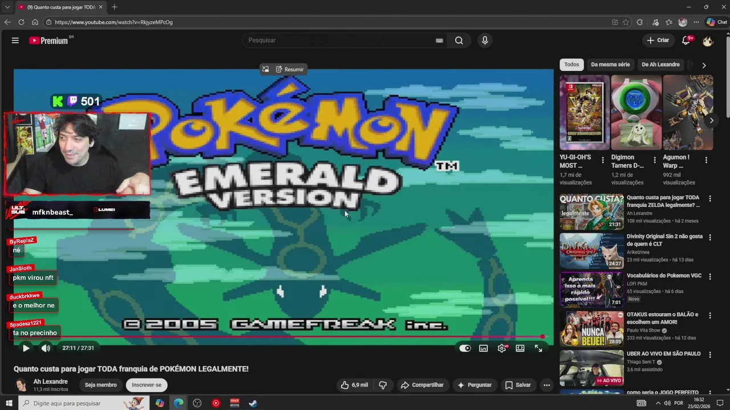
Task: Like the video (6,9 mil)
Action: tap(354, 385)
